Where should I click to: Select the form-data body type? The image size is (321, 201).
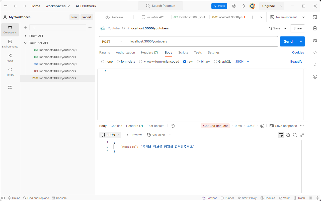118,62
